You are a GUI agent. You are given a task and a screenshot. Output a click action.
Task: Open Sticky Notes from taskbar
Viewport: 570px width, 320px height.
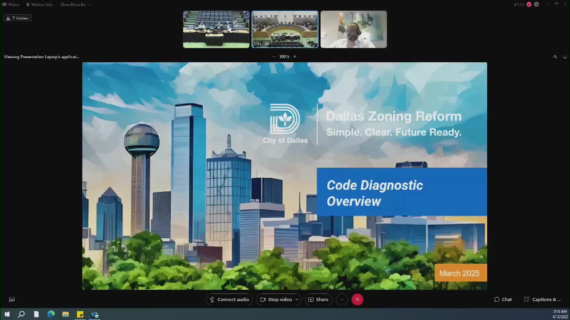tap(80, 314)
